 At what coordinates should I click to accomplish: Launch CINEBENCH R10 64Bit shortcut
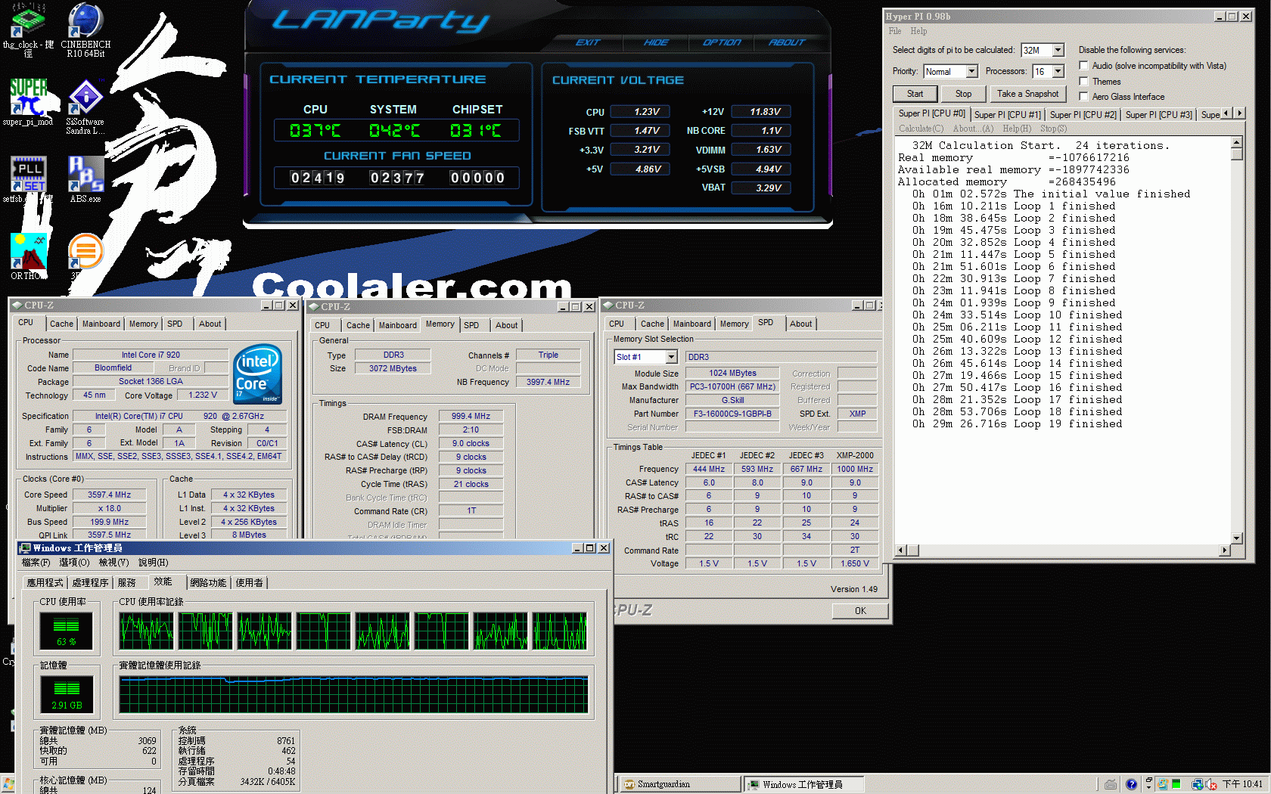click(85, 30)
